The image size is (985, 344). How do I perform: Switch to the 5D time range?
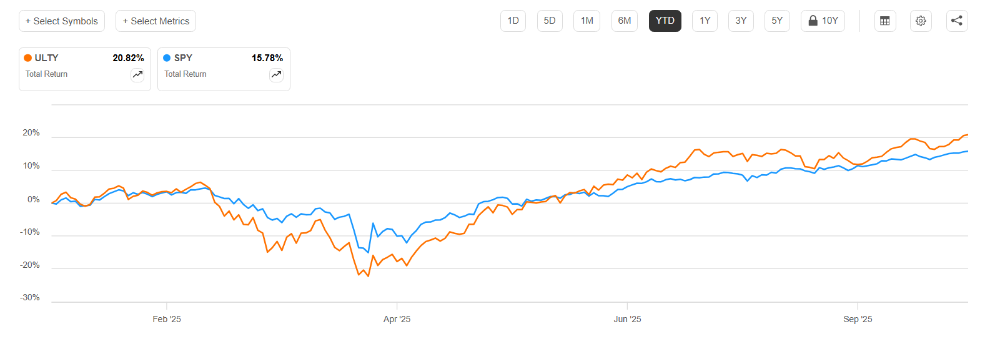click(550, 21)
